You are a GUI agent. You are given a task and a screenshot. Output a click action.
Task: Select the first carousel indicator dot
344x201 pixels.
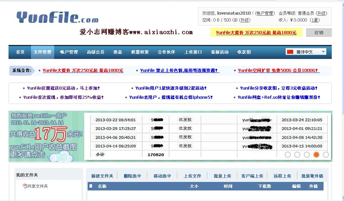287,154
